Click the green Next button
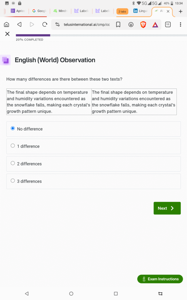This screenshot has width=187, height=300. point(167,208)
